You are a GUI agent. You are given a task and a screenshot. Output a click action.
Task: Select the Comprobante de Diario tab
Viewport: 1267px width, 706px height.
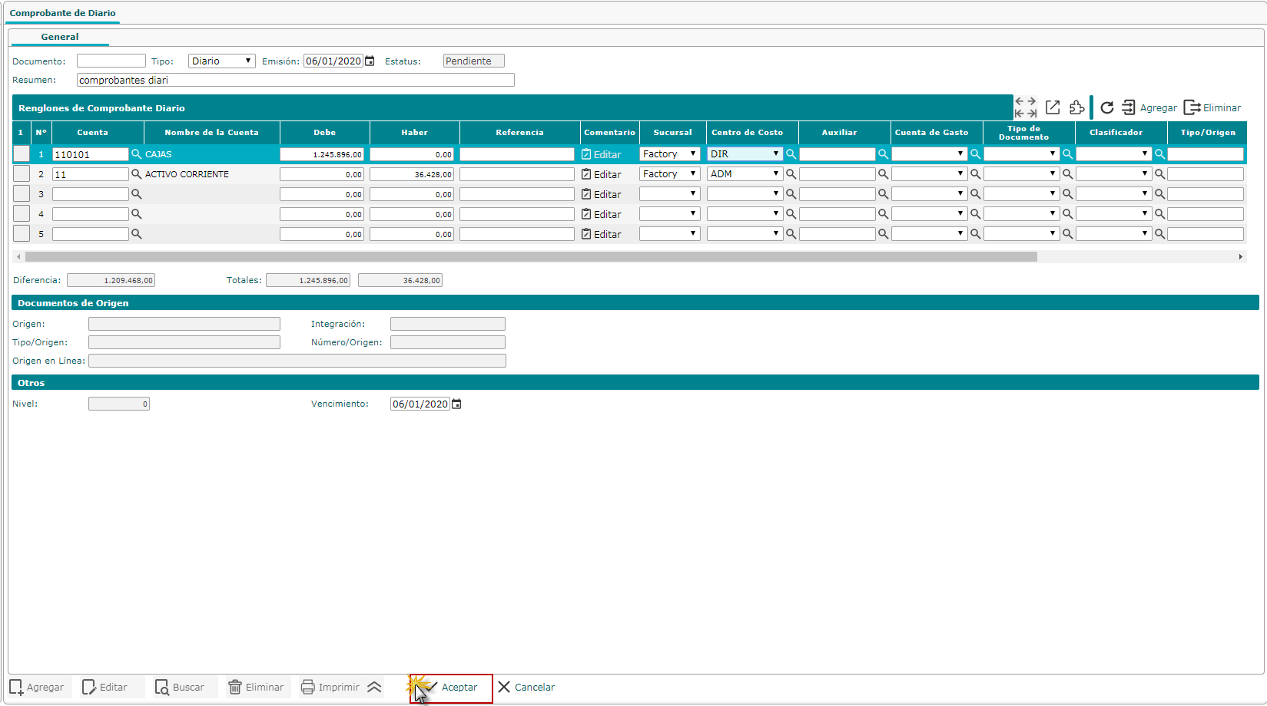[x=62, y=13]
